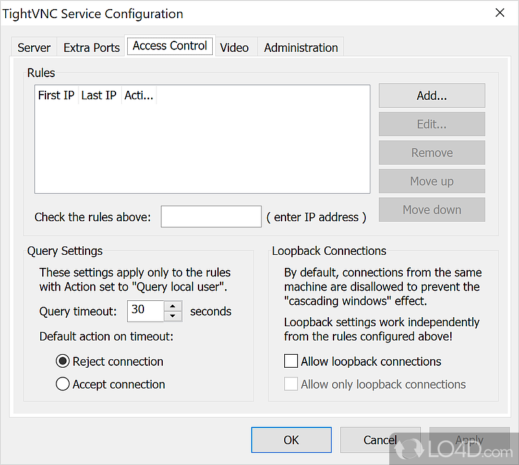Click the Last IP column header
The height and width of the screenshot is (465, 519).
coord(99,95)
